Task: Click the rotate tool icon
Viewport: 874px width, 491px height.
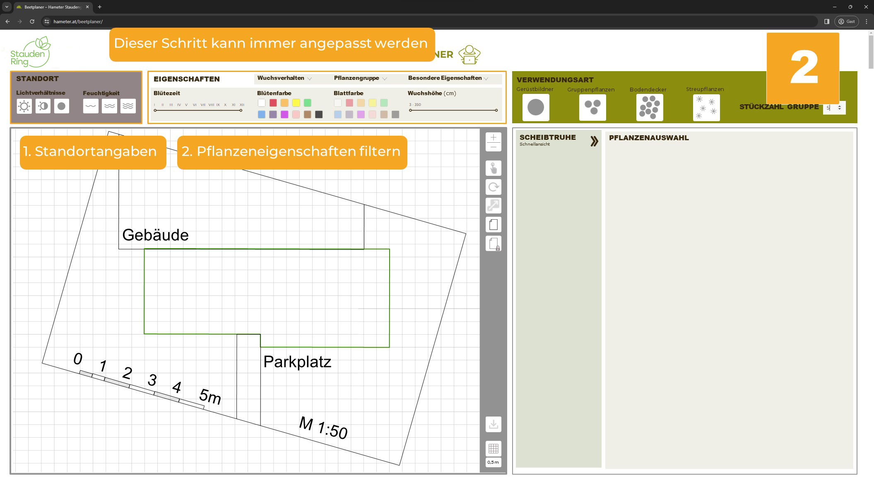Action: (x=493, y=187)
